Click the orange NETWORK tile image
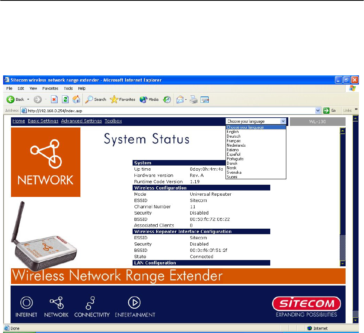The height and width of the screenshot is (333, 364). tap(46, 162)
